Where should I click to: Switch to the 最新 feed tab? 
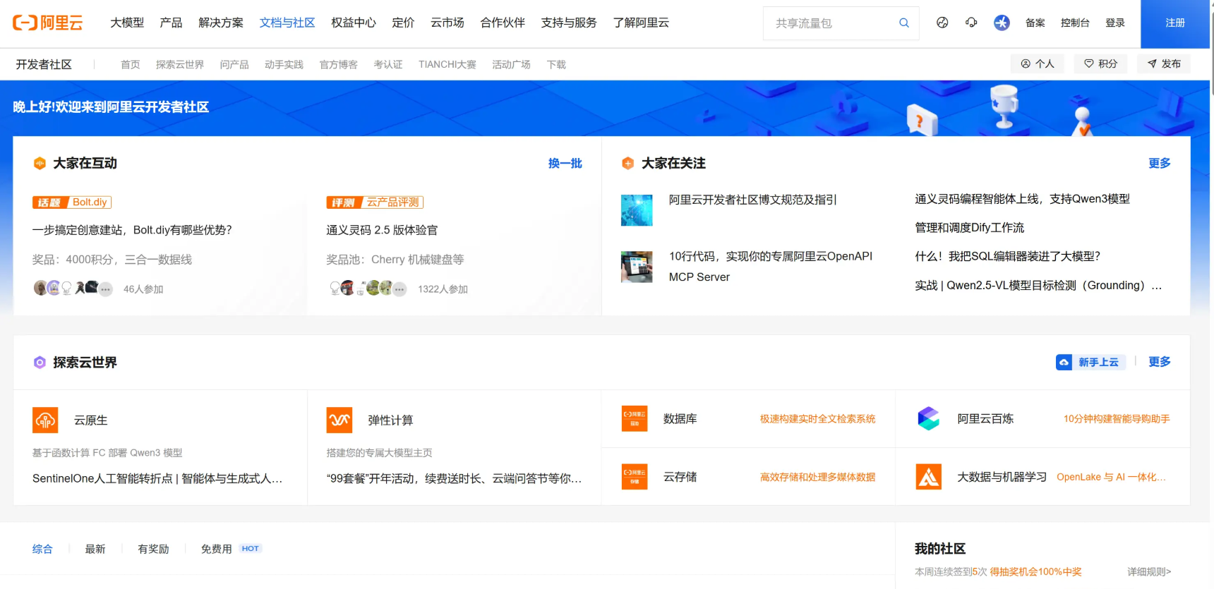pyautogui.click(x=95, y=549)
